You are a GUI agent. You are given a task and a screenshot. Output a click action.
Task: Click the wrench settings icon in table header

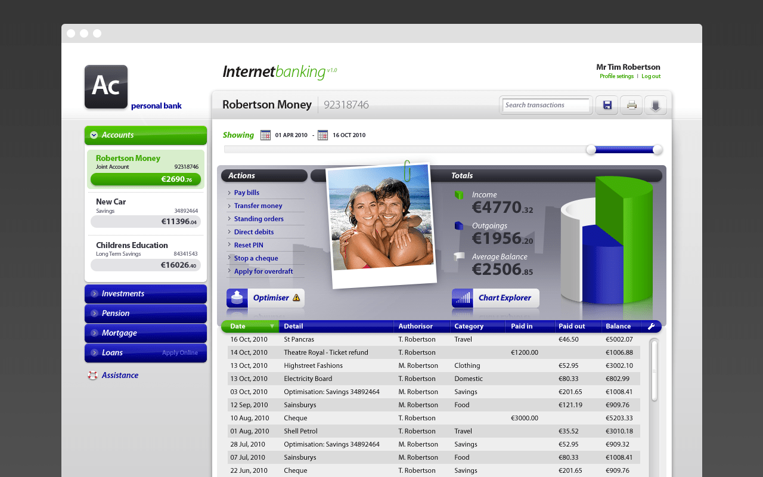point(651,326)
